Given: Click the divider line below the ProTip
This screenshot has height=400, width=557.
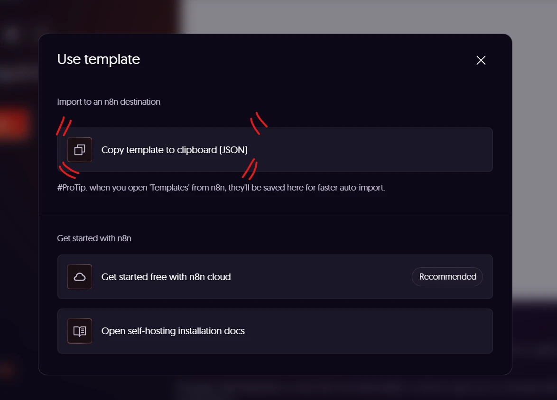Looking at the screenshot, I should 275,213.
